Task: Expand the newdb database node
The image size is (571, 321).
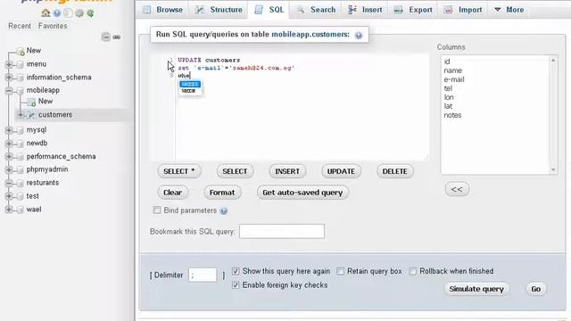Action: point(9,144)
